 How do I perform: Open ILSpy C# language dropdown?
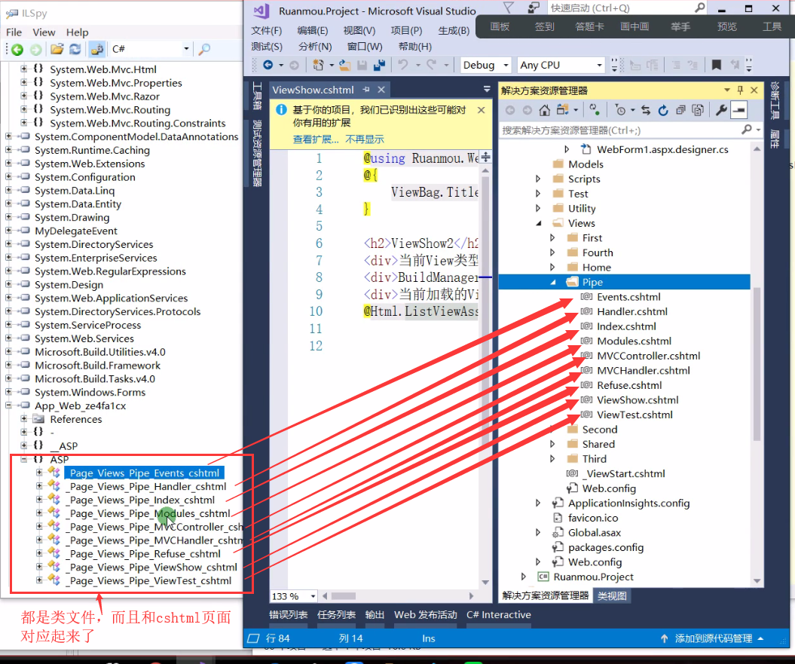coord(151,49)
